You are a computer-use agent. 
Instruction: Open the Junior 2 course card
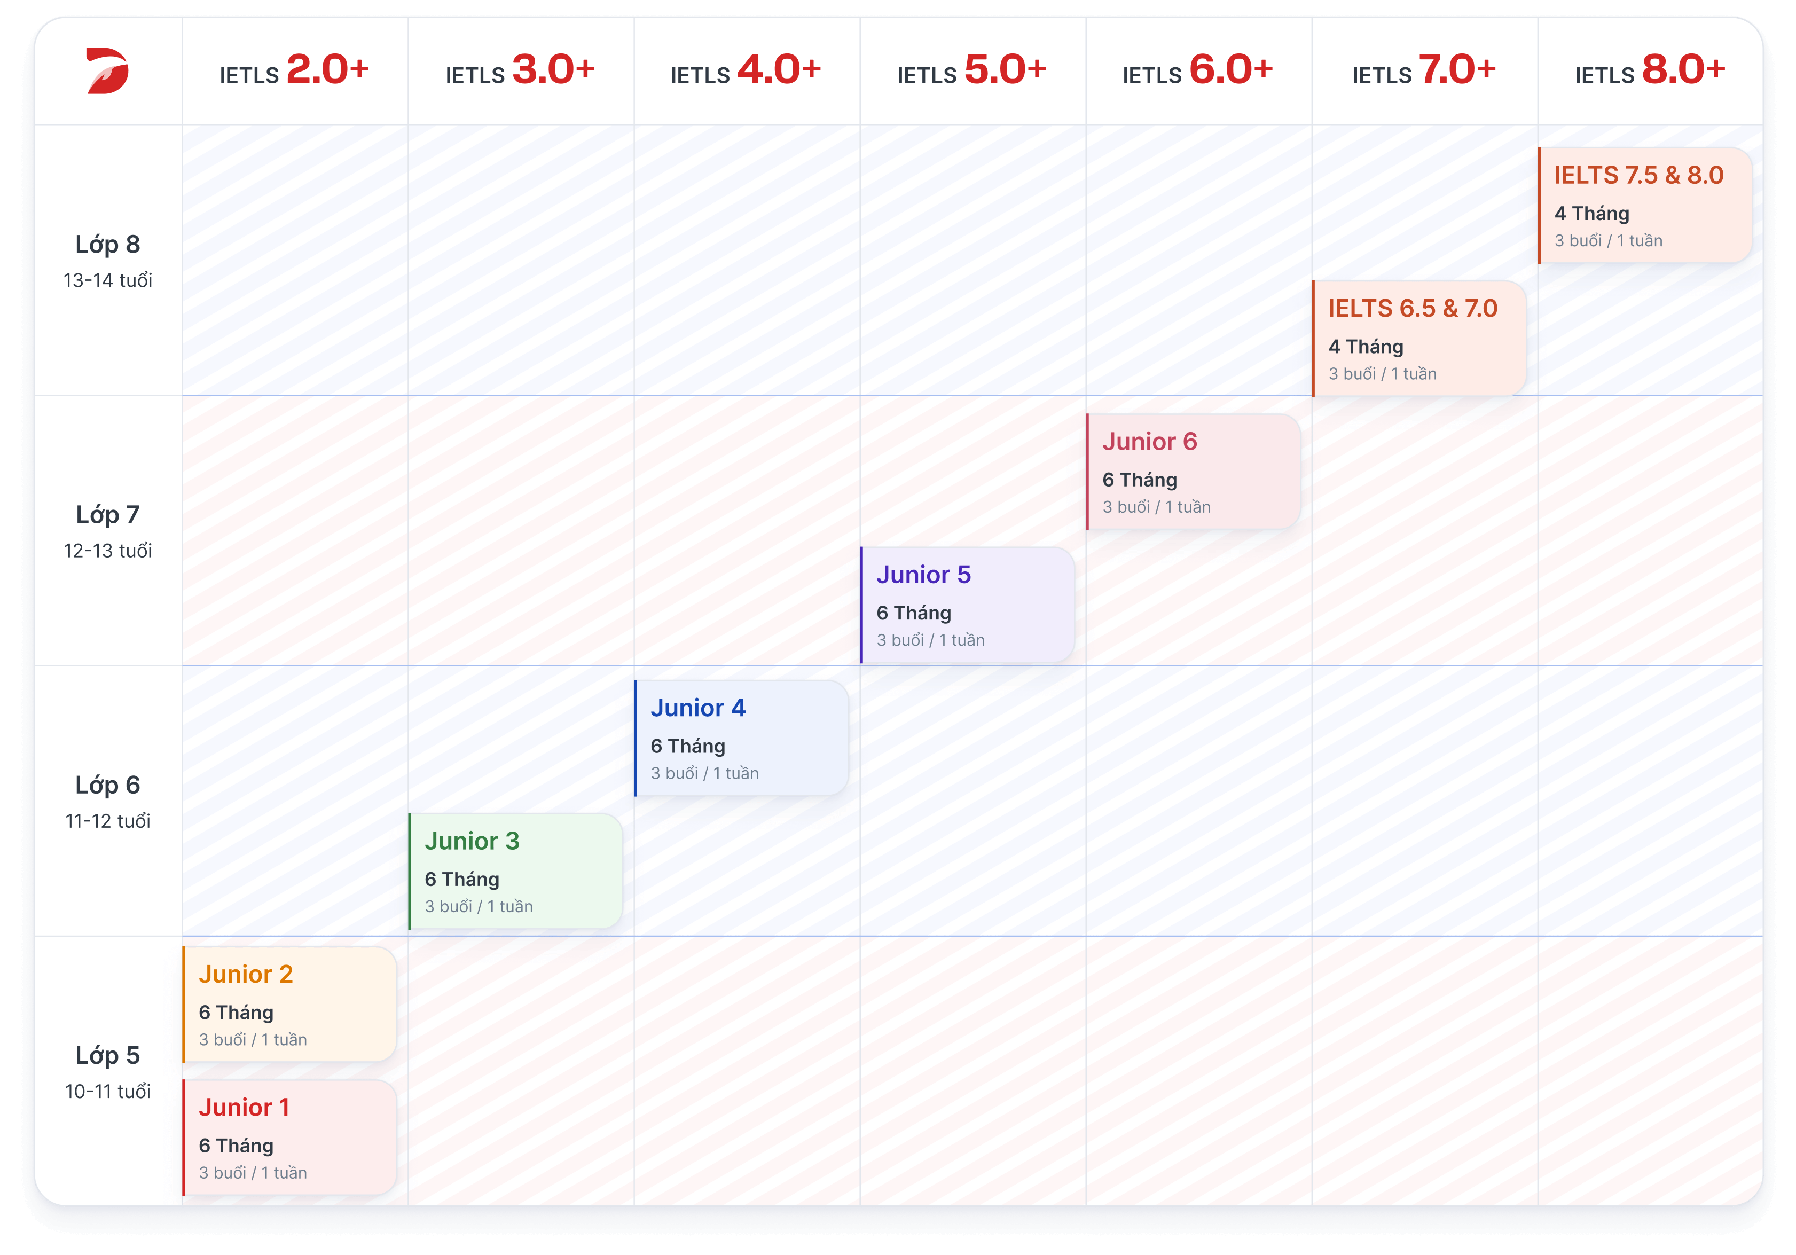click(x=289, y=1005)
